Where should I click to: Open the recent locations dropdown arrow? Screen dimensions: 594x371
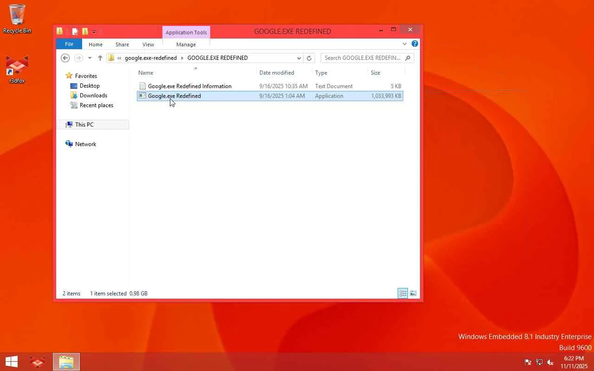click(x=90, y=58)
